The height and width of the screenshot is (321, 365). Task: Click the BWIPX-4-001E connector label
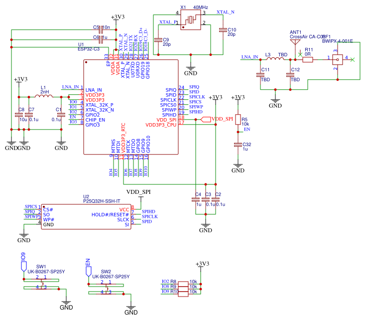click(x=337, y=41)
